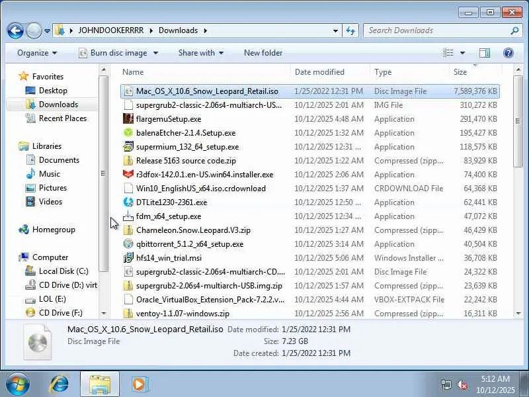The image size is (529, 397).
Task: Click the hfs14_win_trial.msi icon
Action: [x=128, y=257]
